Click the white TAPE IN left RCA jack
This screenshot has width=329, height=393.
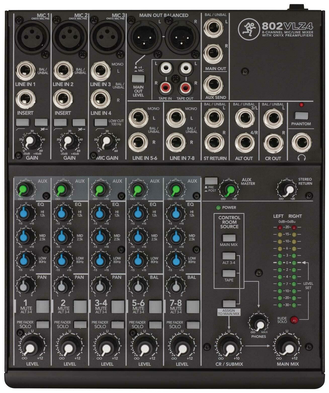pyautogui.click(x=165, y=68)
